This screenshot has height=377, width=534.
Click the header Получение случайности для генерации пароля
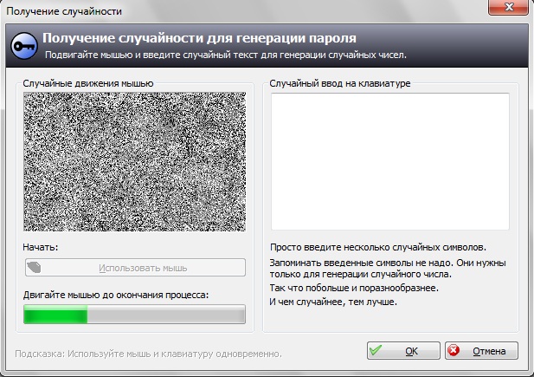point(199,39)
